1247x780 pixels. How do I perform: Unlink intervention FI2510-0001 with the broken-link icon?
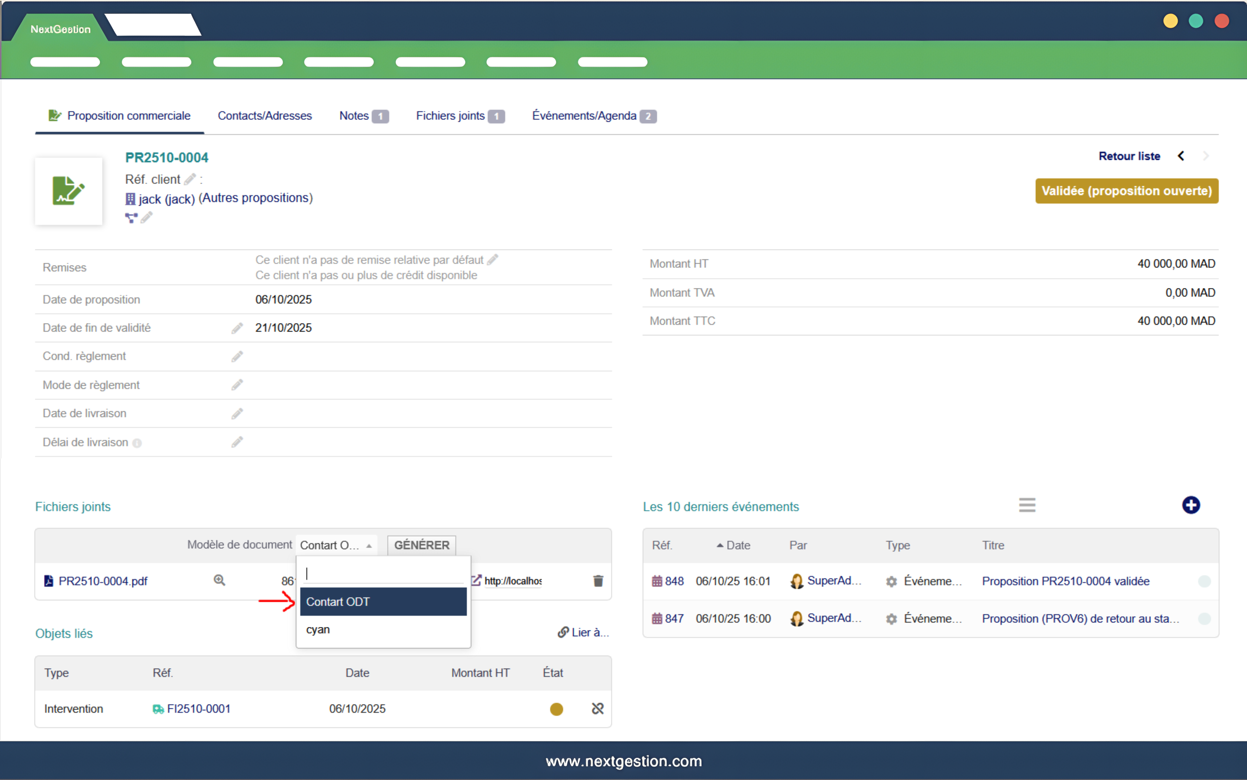(x=597, y=708)
